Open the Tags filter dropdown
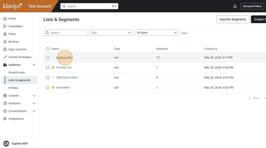The image size is (266, 148). click(111, 33)
